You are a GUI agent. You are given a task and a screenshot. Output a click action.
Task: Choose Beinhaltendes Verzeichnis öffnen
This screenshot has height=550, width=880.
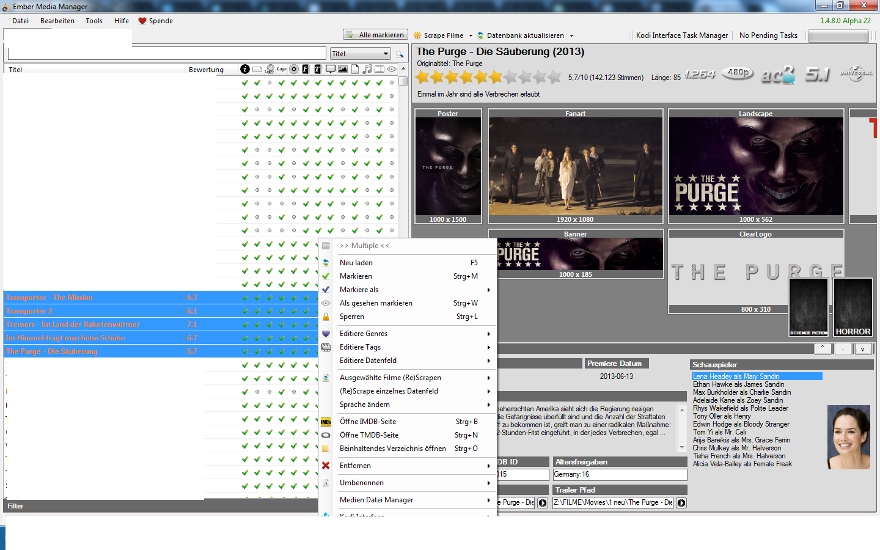pos(408,449)
